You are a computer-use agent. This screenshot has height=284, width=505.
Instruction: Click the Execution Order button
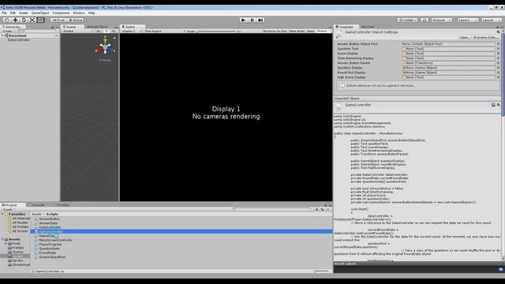pos(486,37)
